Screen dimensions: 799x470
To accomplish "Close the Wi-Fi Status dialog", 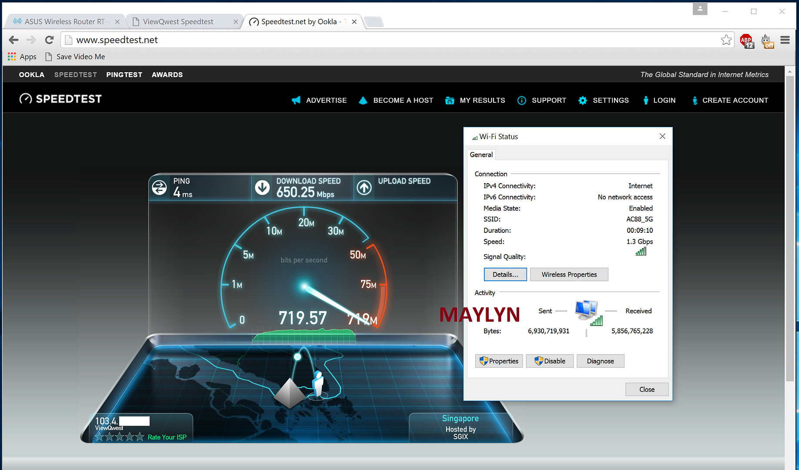I will tap(662, 136).
